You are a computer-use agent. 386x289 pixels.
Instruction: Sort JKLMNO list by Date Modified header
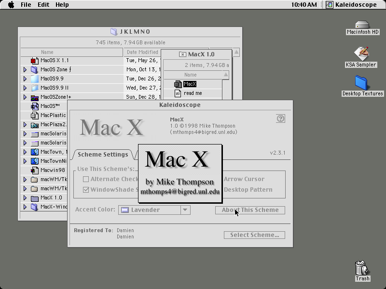click(x=142, y=52)
